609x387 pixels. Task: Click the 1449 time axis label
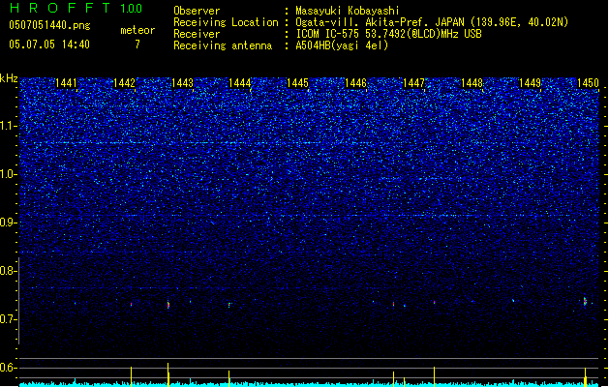click(531, 83)
